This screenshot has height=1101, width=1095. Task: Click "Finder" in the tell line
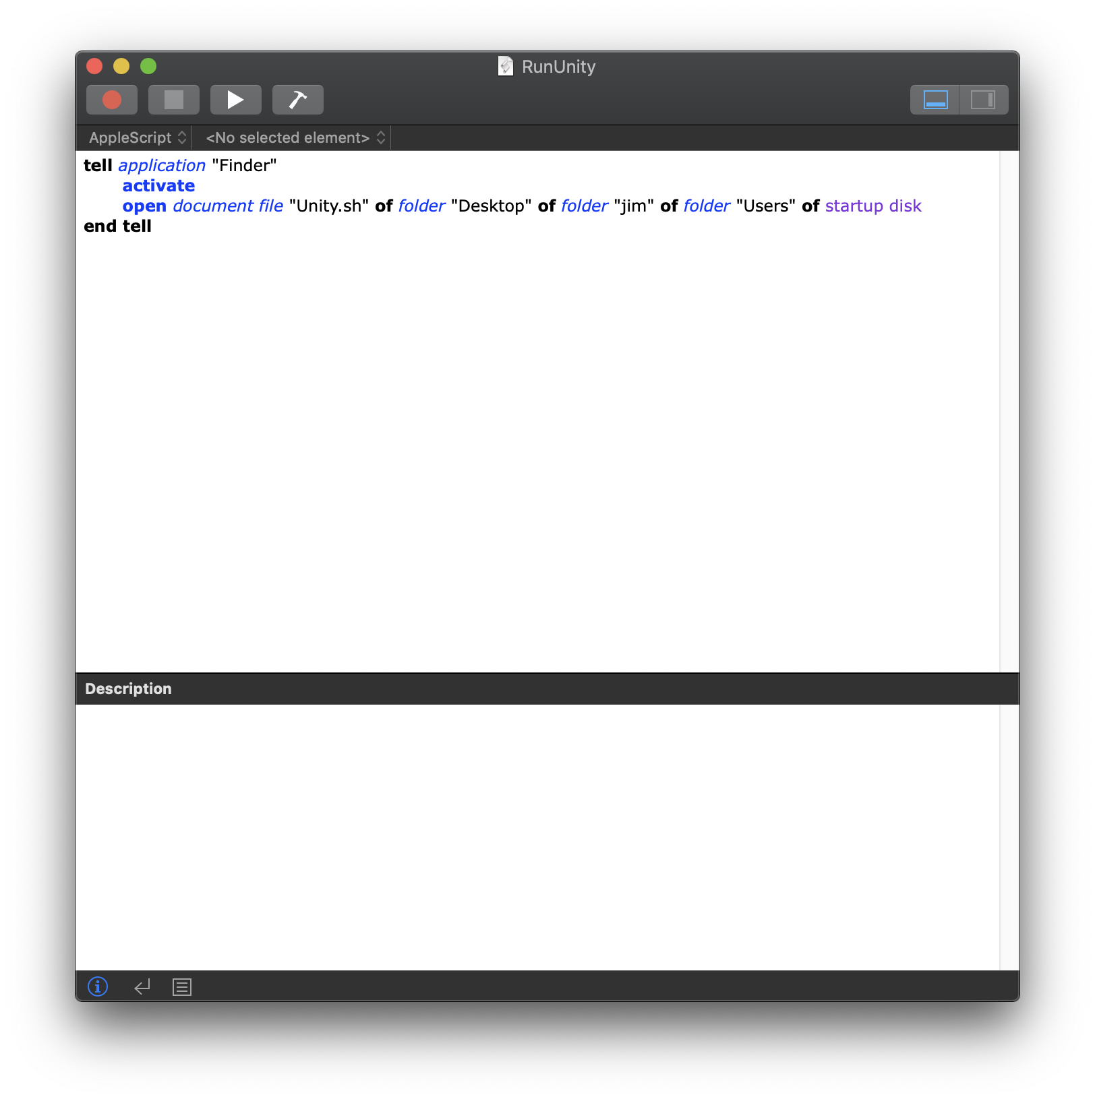coord(244,166)
